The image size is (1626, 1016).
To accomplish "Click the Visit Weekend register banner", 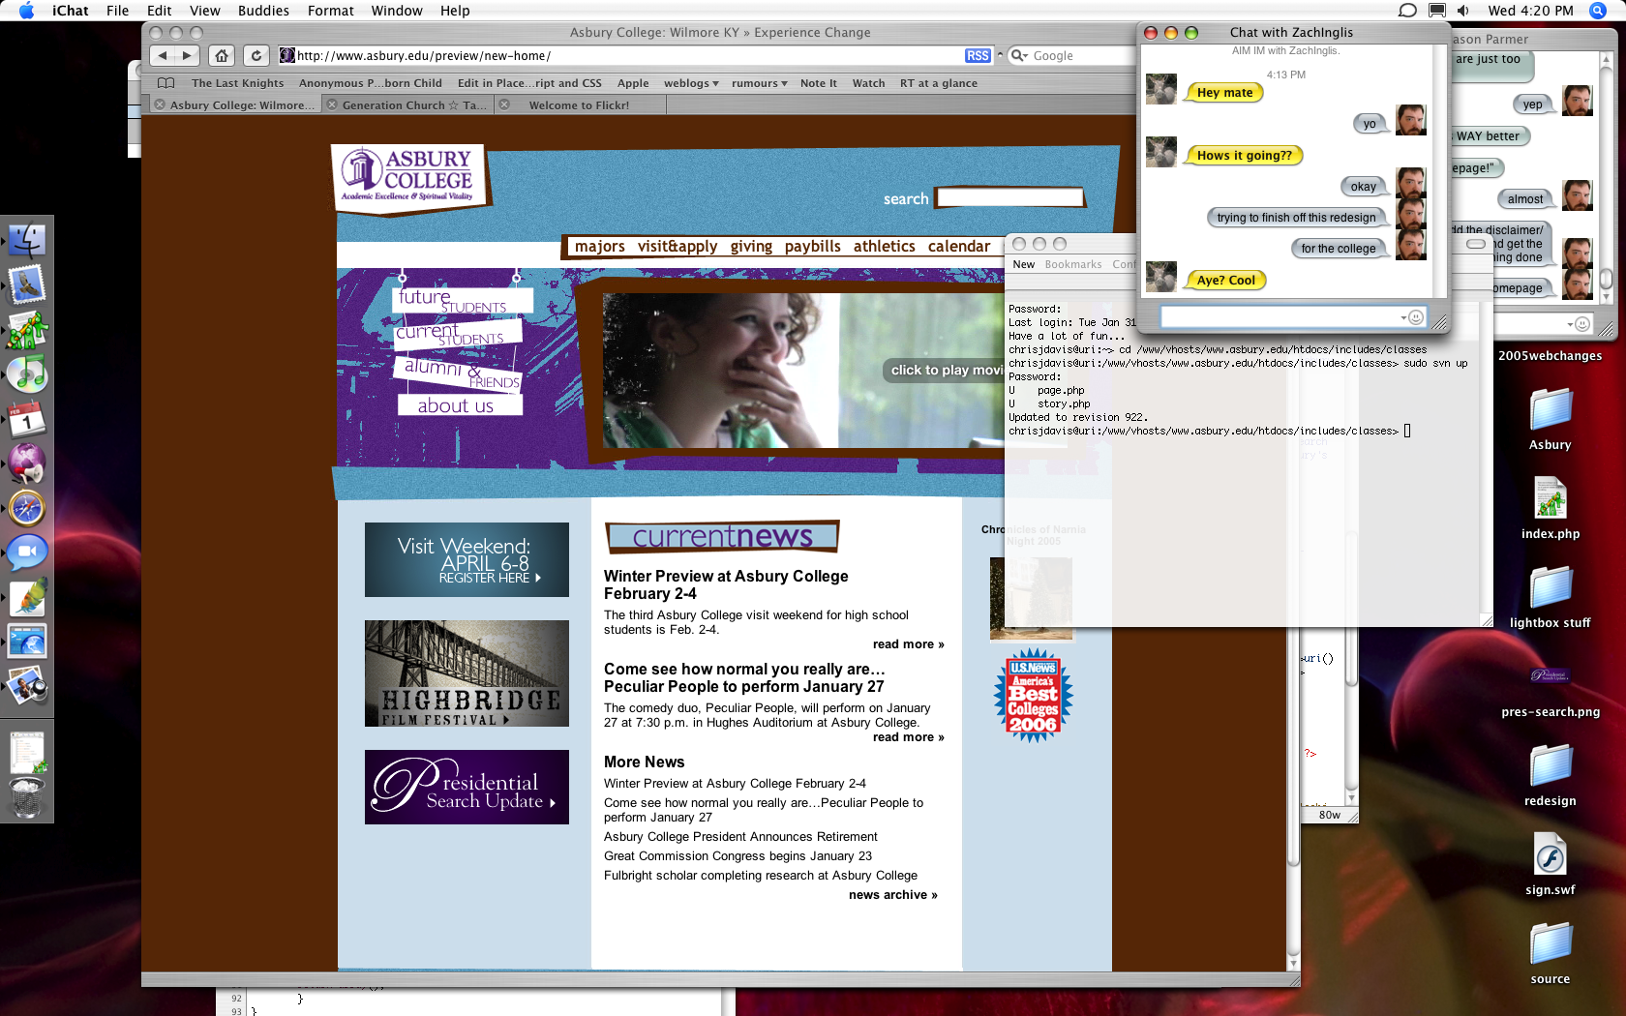I will [x=467, y=560].
